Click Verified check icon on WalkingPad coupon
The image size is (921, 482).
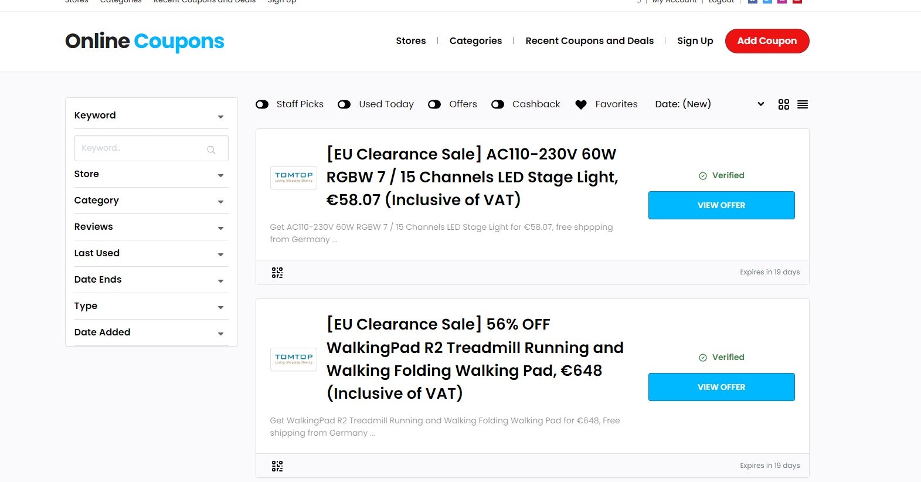coord(703,358)
